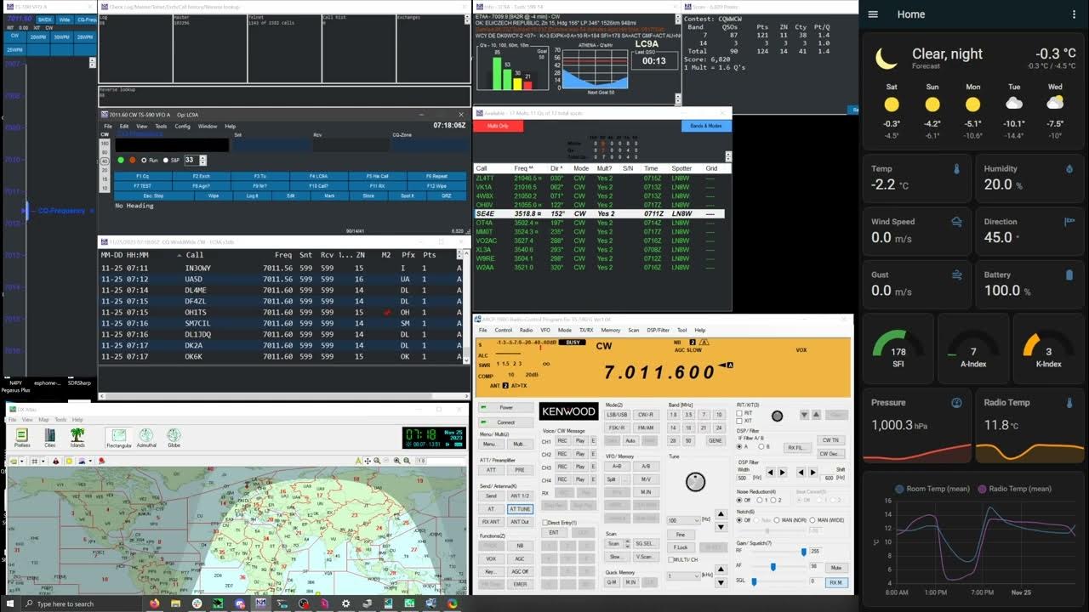Click the ARCP tuning knob
Viewport: 1089px width, 612px height.
(x=695, y=482)
